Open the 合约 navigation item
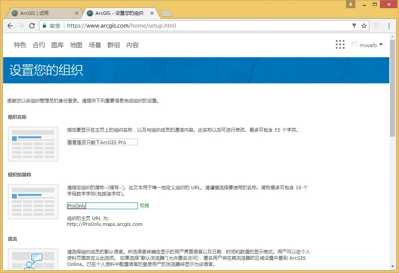399x273 pixels. (x=39, y=45)
